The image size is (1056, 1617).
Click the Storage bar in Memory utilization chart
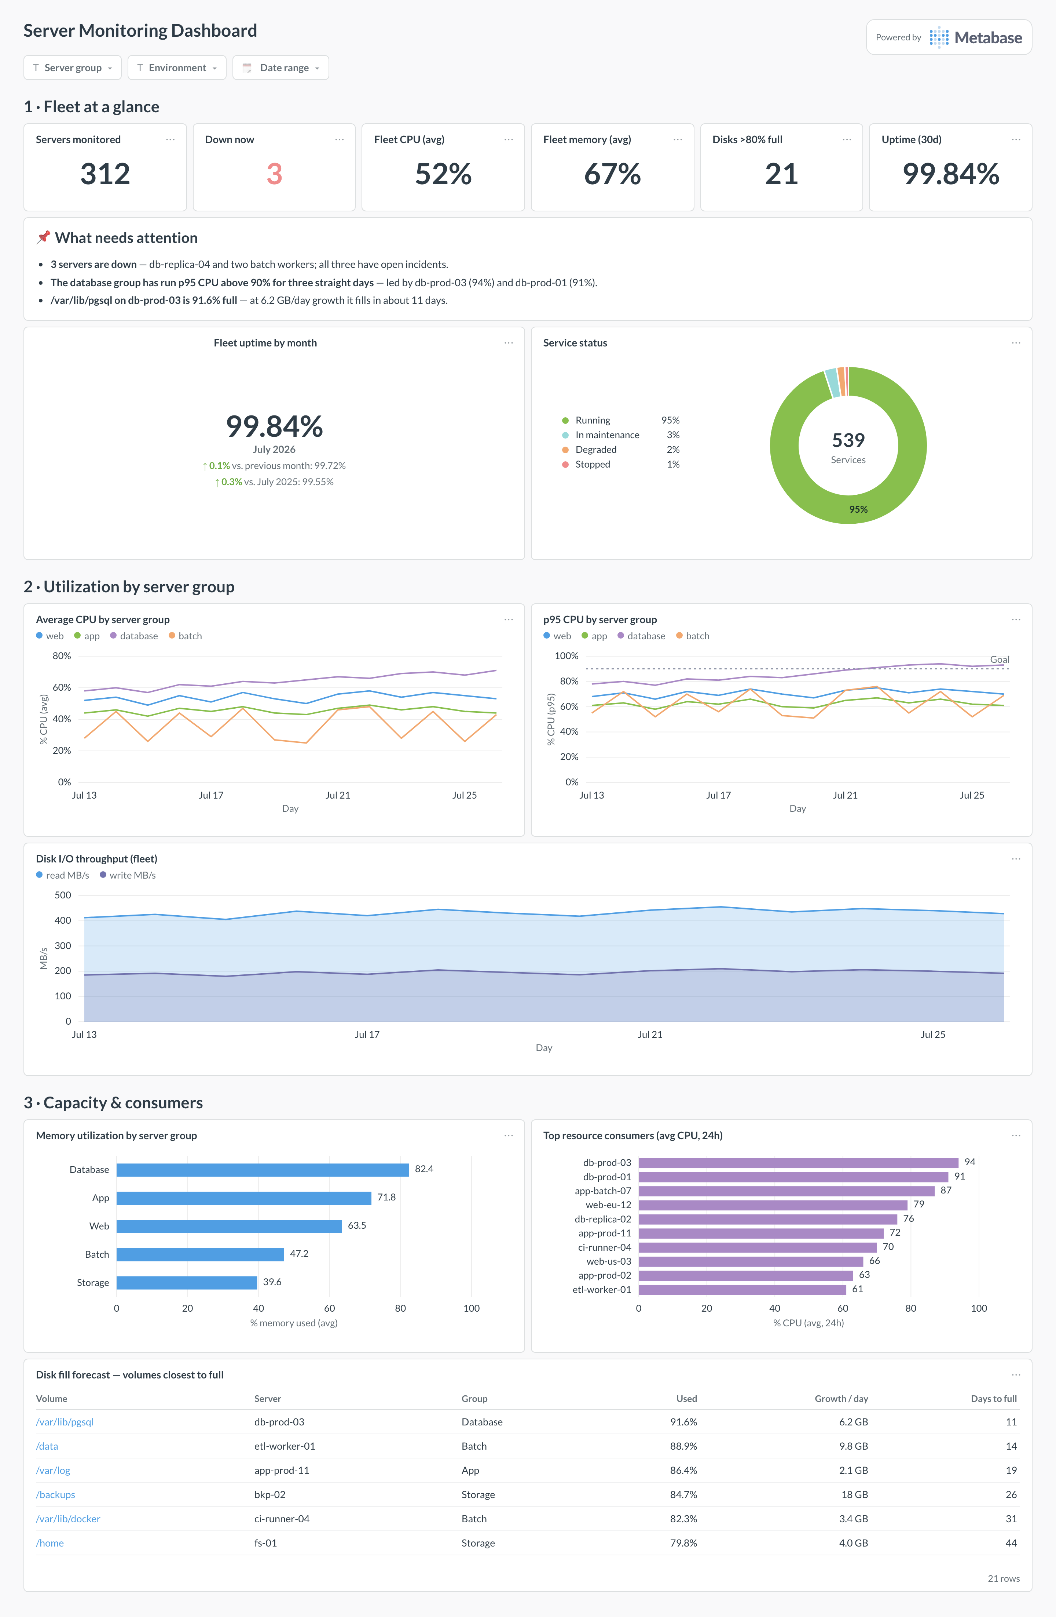(x=187, y=1282)
